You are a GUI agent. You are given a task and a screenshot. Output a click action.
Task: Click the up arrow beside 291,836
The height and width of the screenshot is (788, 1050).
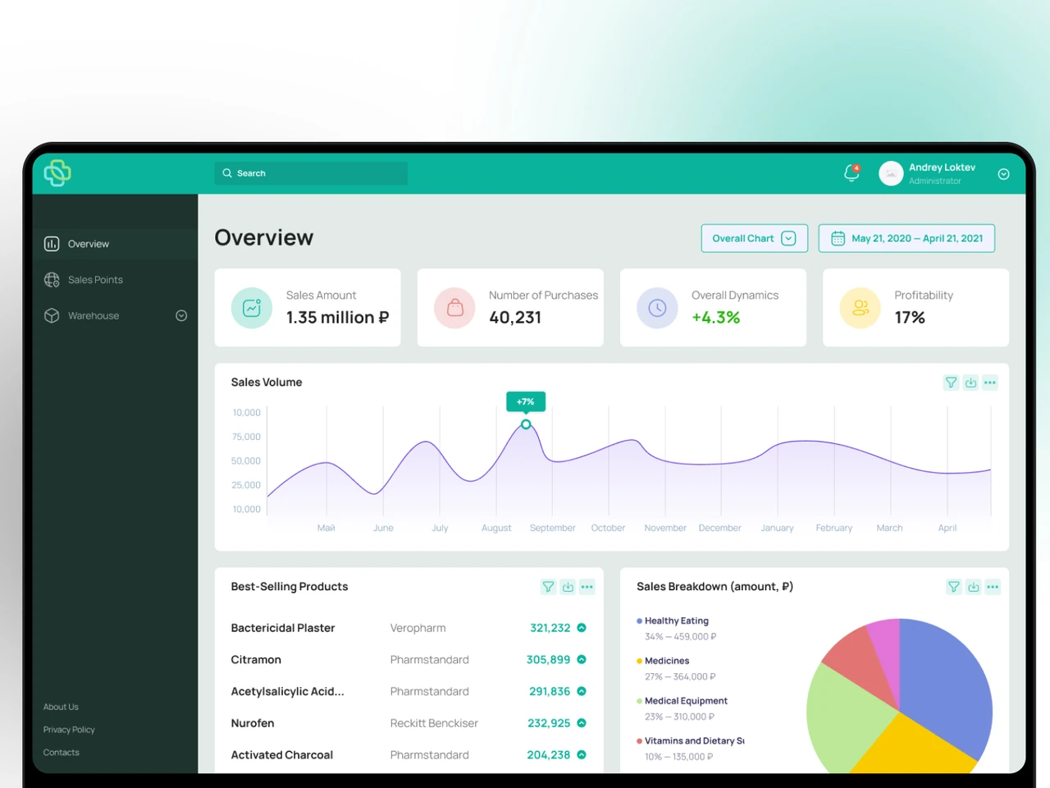tap(582, 691)
